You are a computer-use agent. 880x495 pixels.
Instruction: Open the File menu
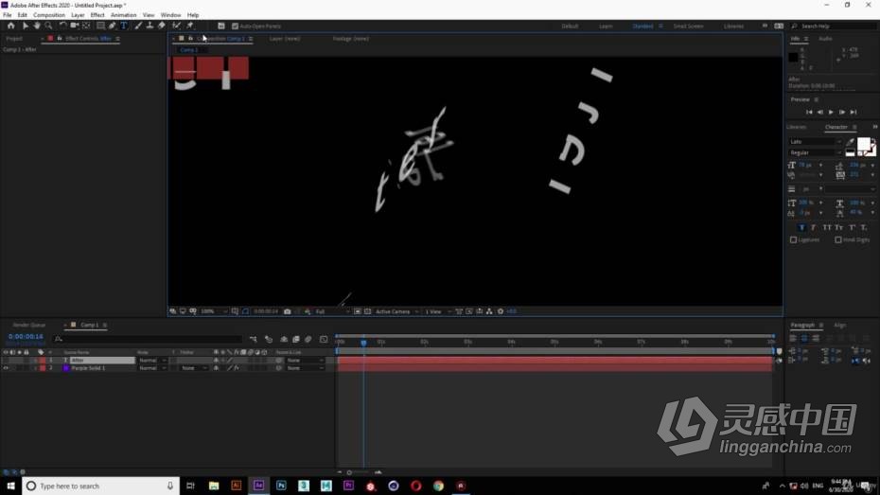[x=8, y=15]
